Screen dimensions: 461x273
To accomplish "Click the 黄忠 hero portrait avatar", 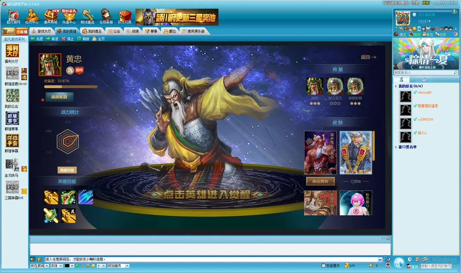I will (x=50, y=65).
